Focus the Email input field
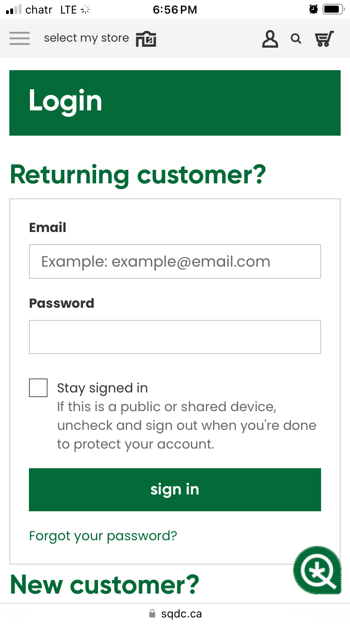Image resolution: width=350 pixels, height=624 pixels. [x=175, y=261]
